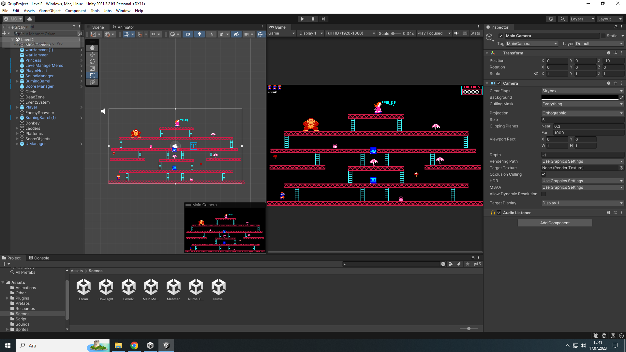Open the Clear Flags Skybox dropdown
Screen dimensions: 626x352
tap(582, 91)
